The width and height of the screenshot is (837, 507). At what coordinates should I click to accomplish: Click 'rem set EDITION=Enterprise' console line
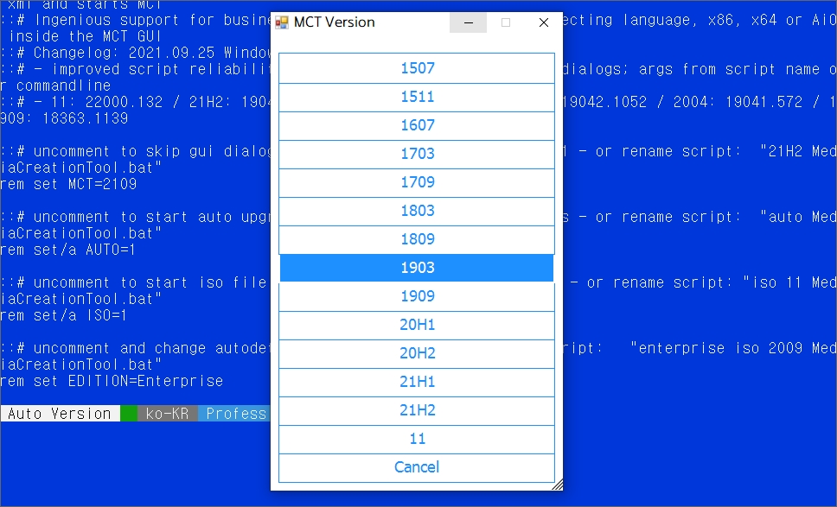[x=112, y=381]
